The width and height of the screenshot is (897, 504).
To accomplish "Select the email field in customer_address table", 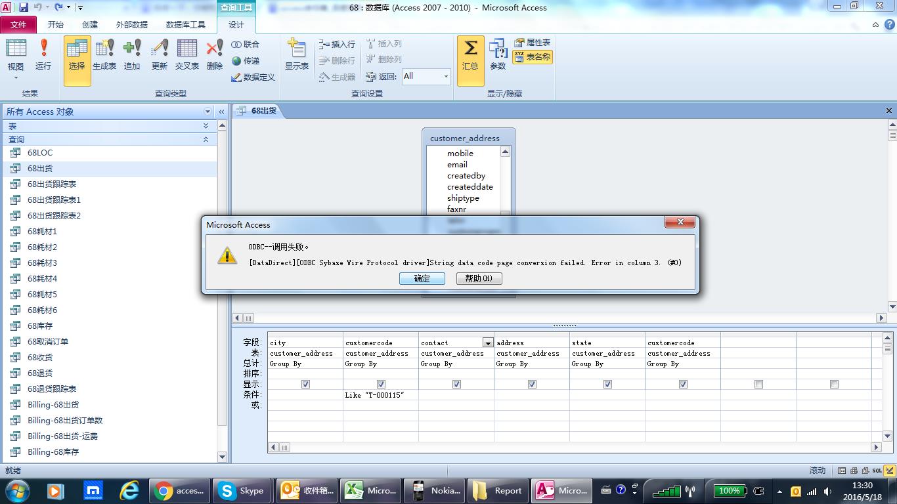I will point(458,165).
